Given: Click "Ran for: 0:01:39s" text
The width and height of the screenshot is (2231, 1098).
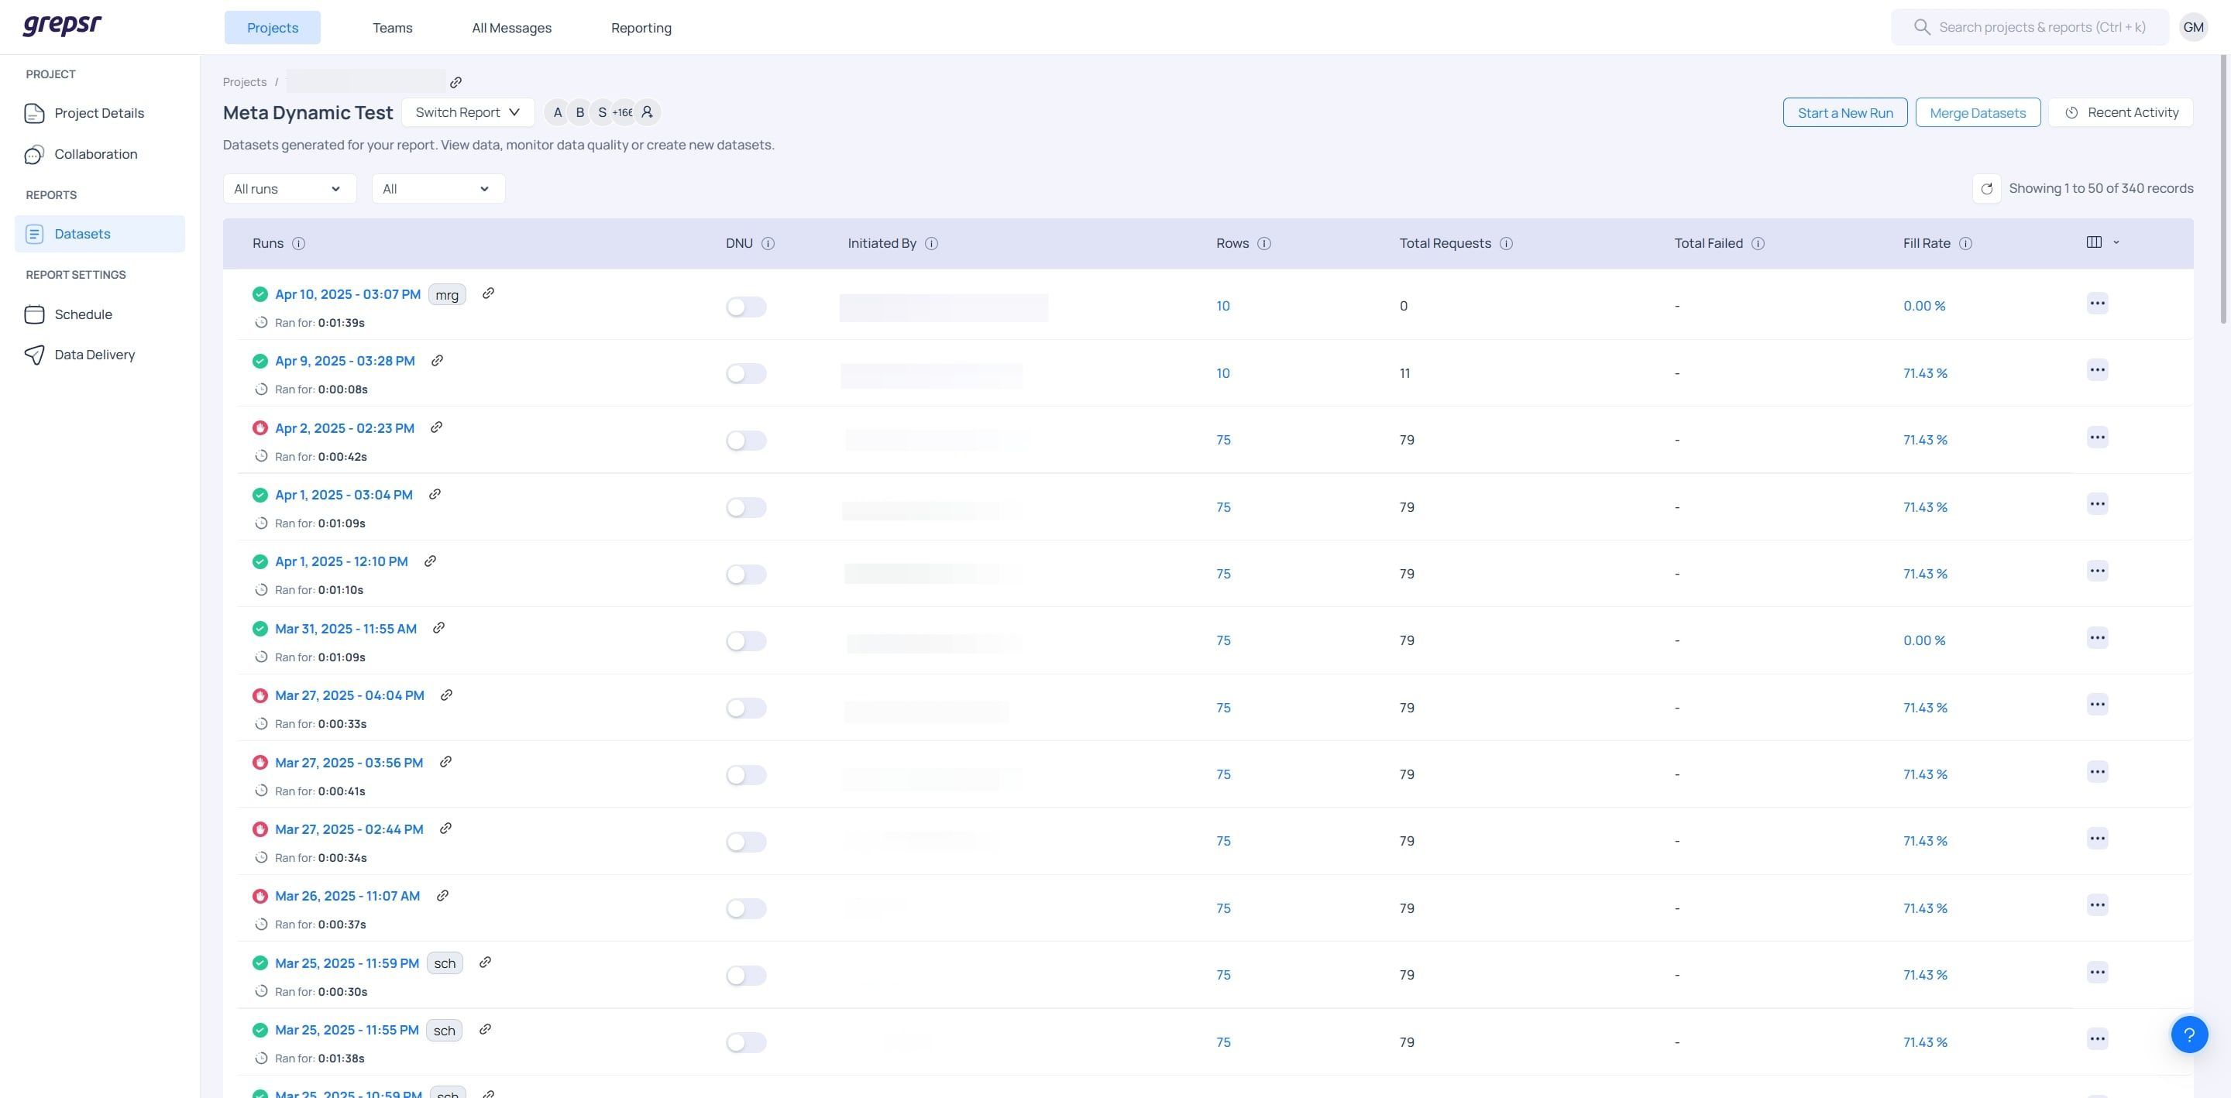Looking at the screenshot, I should coord(320,323).
